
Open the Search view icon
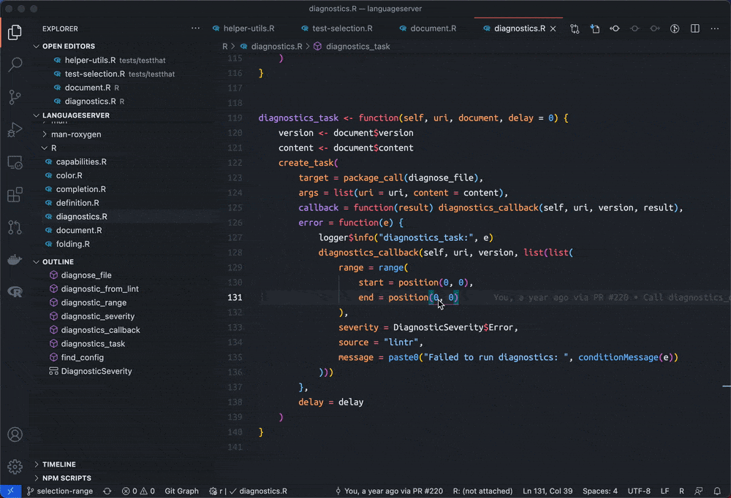15,64
